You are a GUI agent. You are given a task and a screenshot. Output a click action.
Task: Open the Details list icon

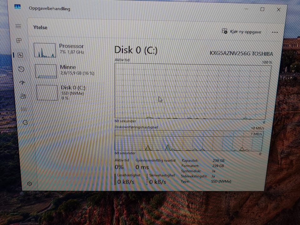[x=24, y=109]
